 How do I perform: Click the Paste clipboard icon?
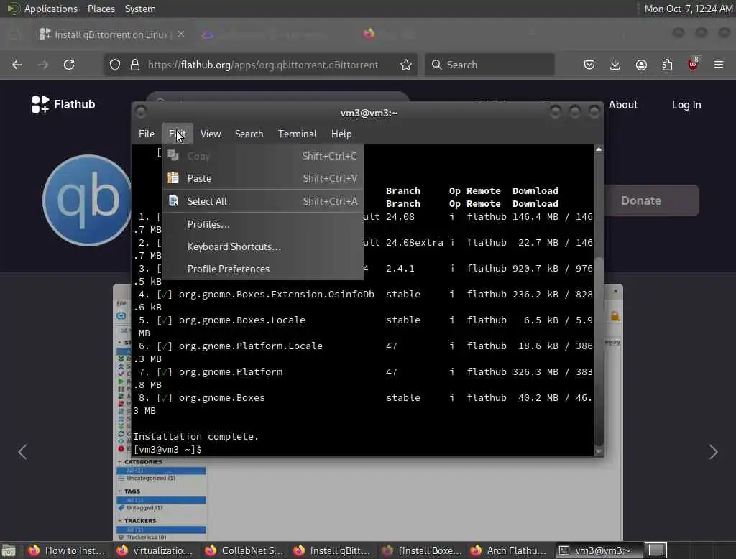pos(173,178)
